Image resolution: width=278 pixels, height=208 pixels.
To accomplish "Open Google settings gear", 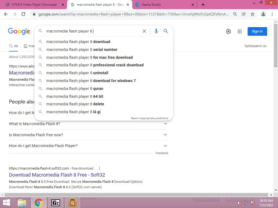I will click(228, 31).
